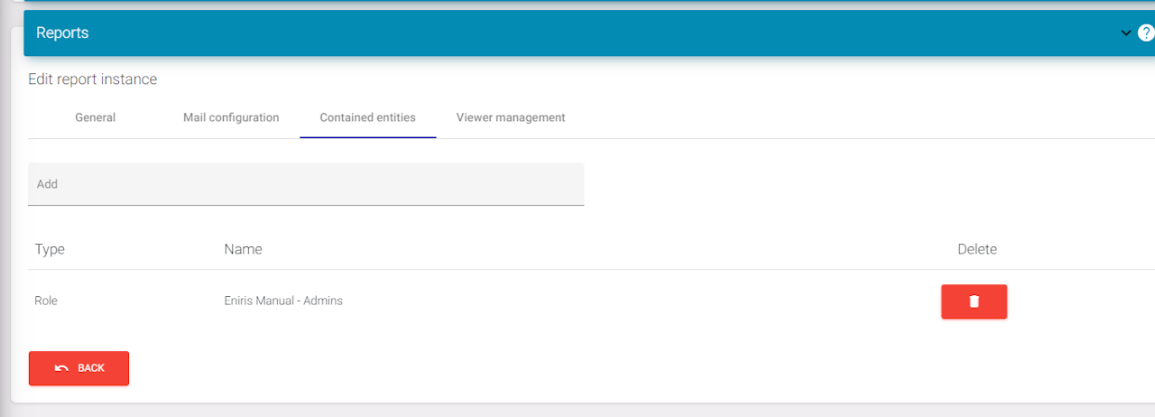Click the Add placeholder label
Viewport: 1155px width, 417px height.
pyautogui.click(x=47, y=184)
